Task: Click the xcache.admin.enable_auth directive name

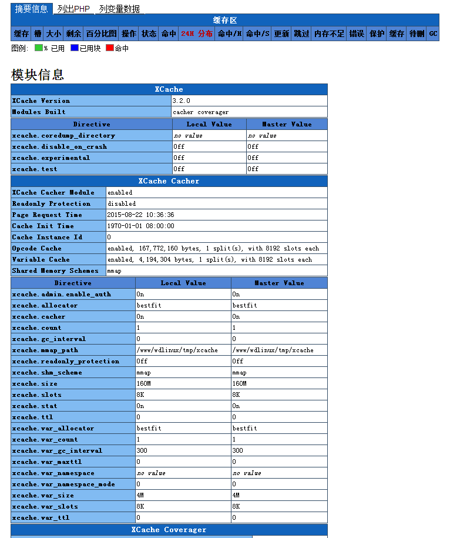Action: pos(62,294)
